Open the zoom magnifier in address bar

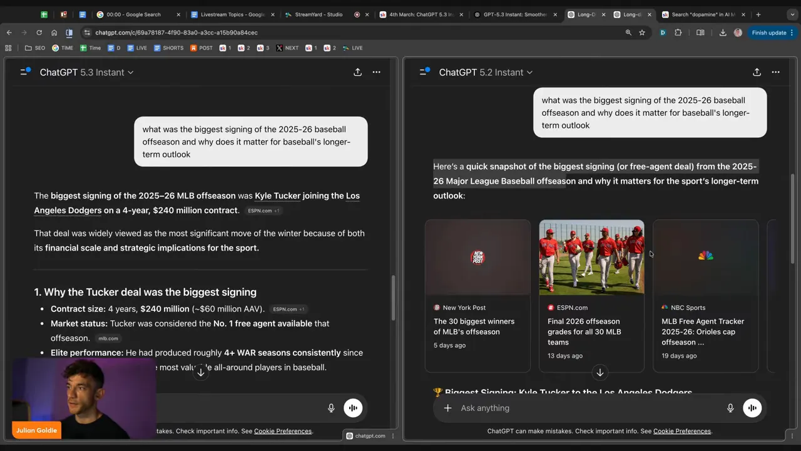pos(628,33)
